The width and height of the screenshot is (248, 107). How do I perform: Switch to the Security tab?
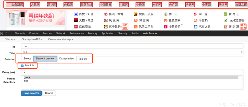pyautogui.click(x=123, y=33)
